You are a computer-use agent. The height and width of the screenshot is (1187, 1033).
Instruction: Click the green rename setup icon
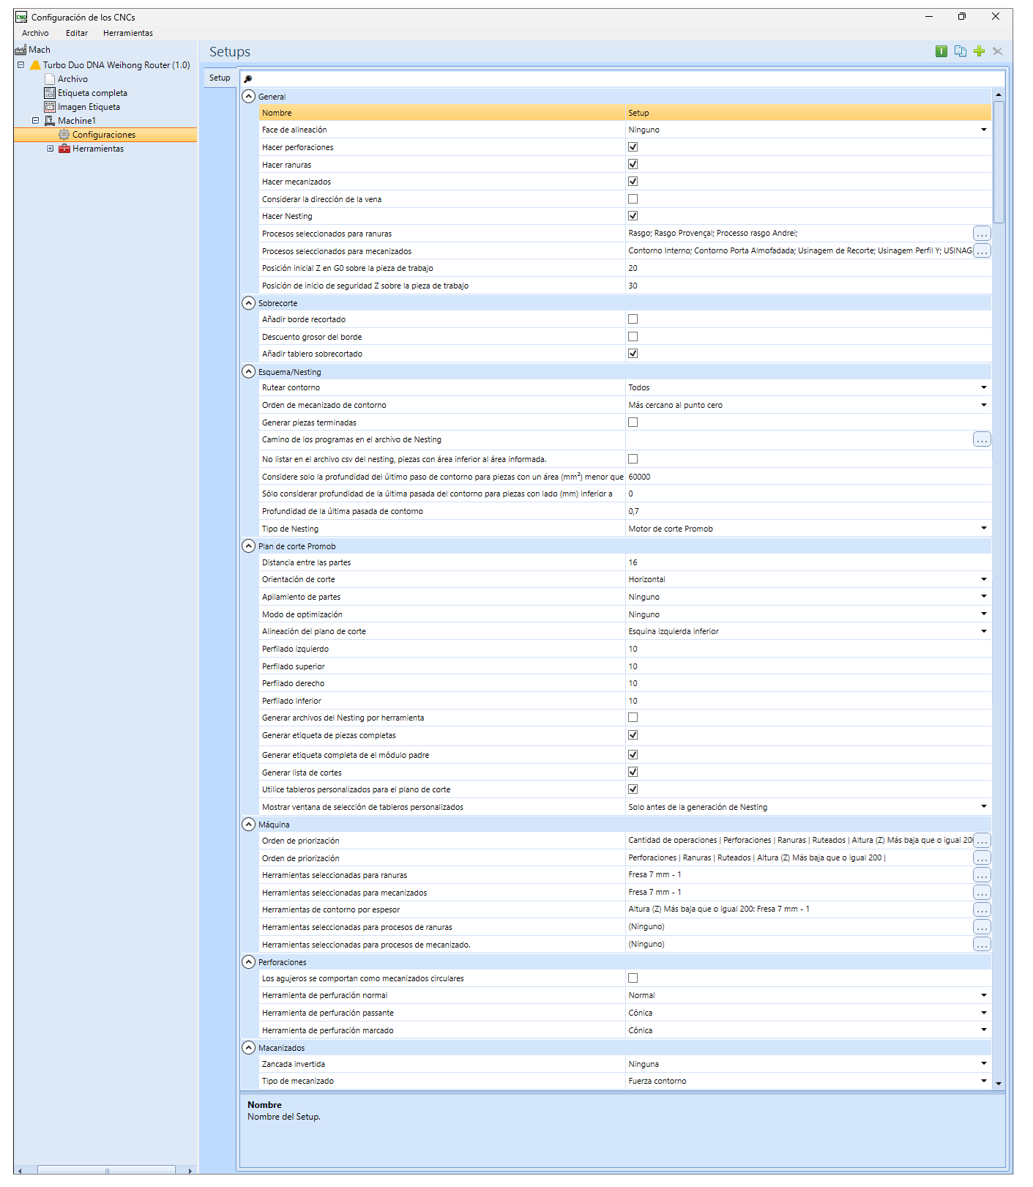click(x=941, y=51)
